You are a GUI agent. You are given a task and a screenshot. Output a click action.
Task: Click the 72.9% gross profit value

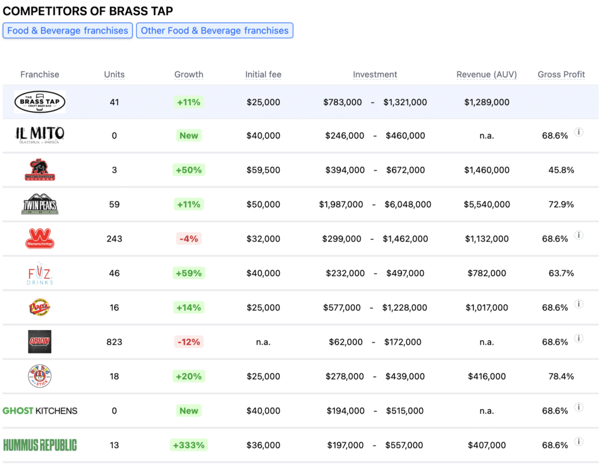pyautogui.click(x=561, y=204)
